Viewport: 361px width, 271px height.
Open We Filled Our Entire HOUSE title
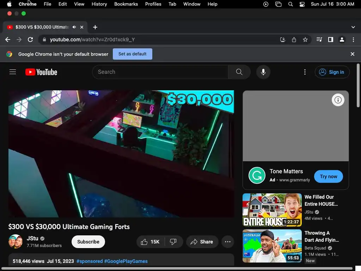coord(321,200)
